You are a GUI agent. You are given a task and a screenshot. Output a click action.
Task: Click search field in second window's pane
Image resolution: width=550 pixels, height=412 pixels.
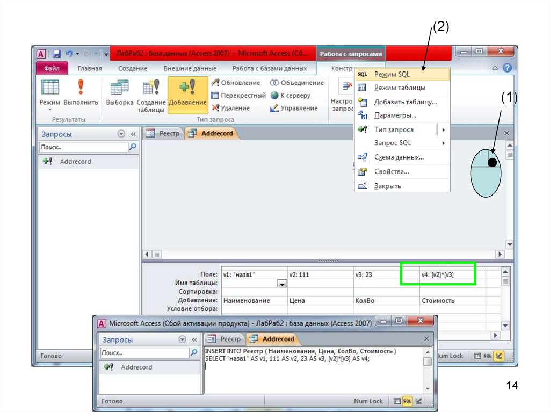click(145, 353)
